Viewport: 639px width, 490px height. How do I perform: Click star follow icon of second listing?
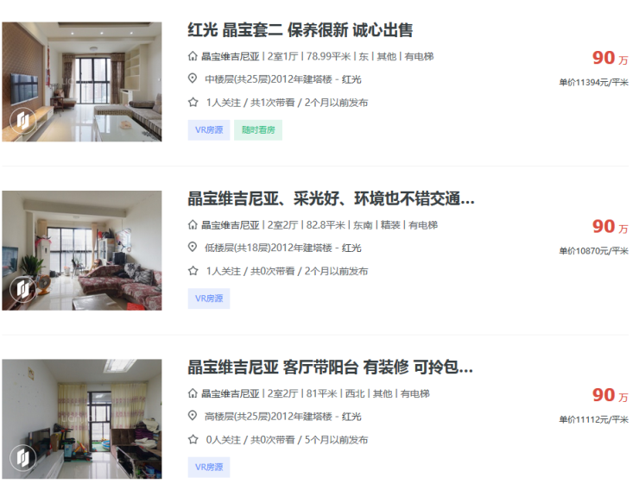tap(193, 271)
